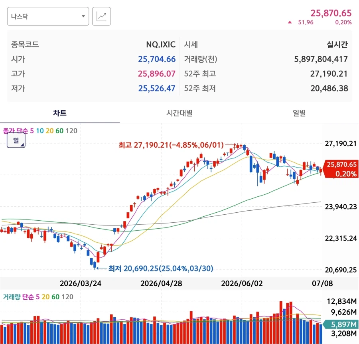Screen dimensions: 359x344
Task: Click the 0.20% change rate in header
Action: tap(343, 22)
